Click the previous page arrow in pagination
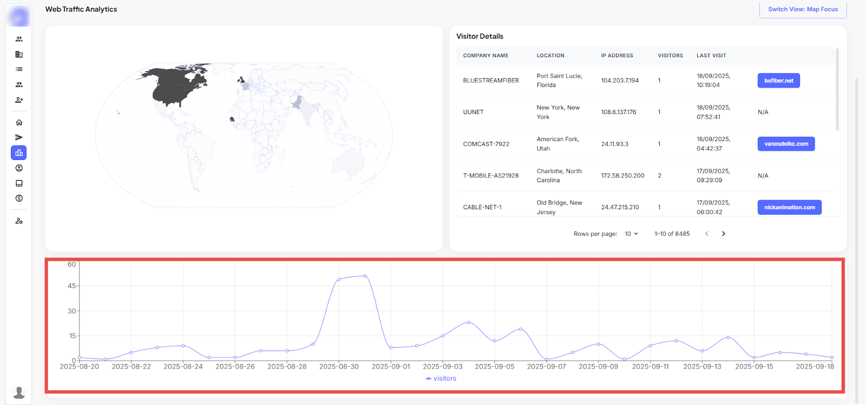This screenshot has width=866, height=405. coord(706,234)
